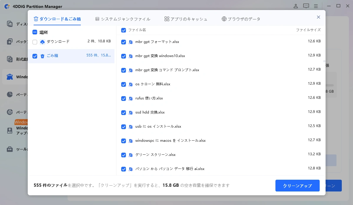353x205 pixels.
Task: Open 形式変換 sidebar icon in main window
Action: click(10, 59)
